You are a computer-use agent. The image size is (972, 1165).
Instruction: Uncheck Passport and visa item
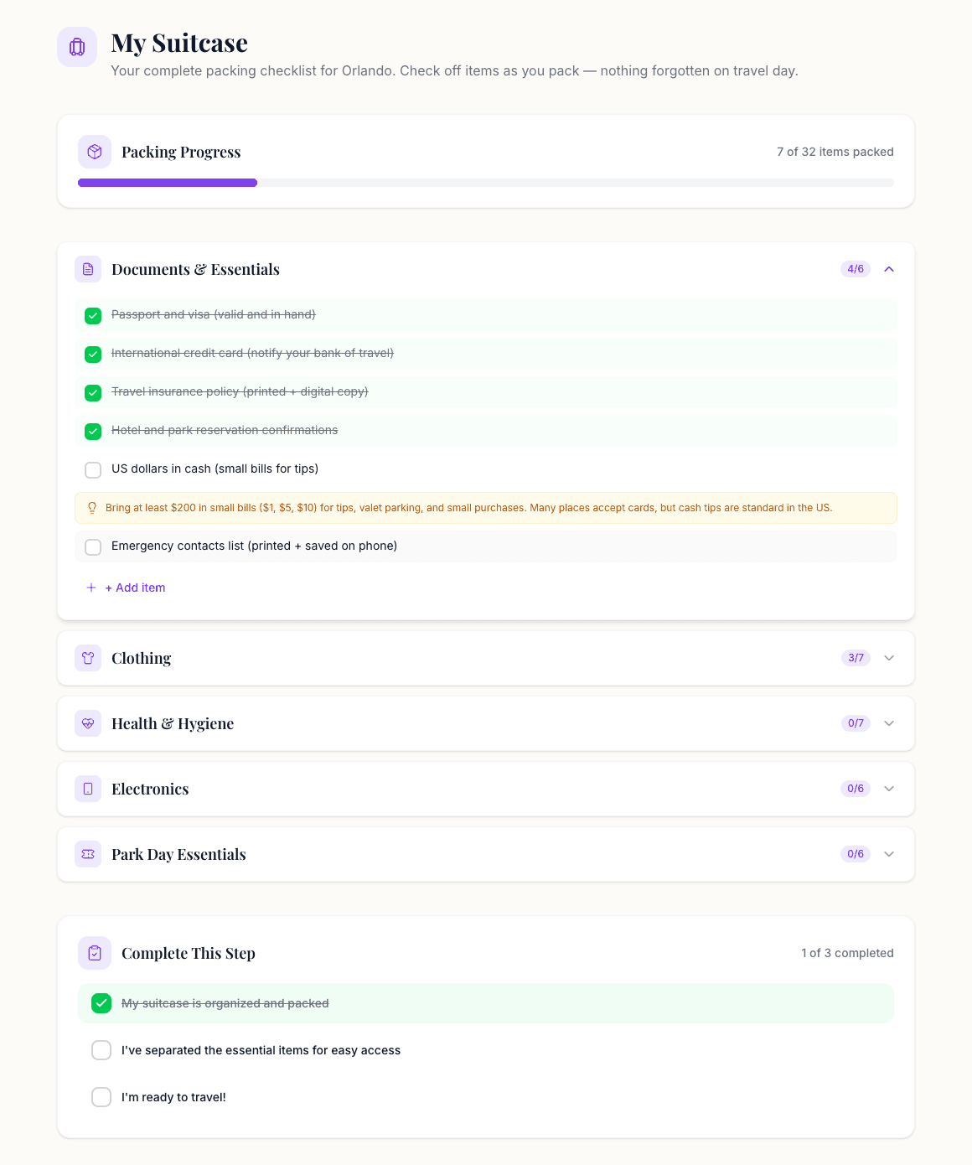93,316
